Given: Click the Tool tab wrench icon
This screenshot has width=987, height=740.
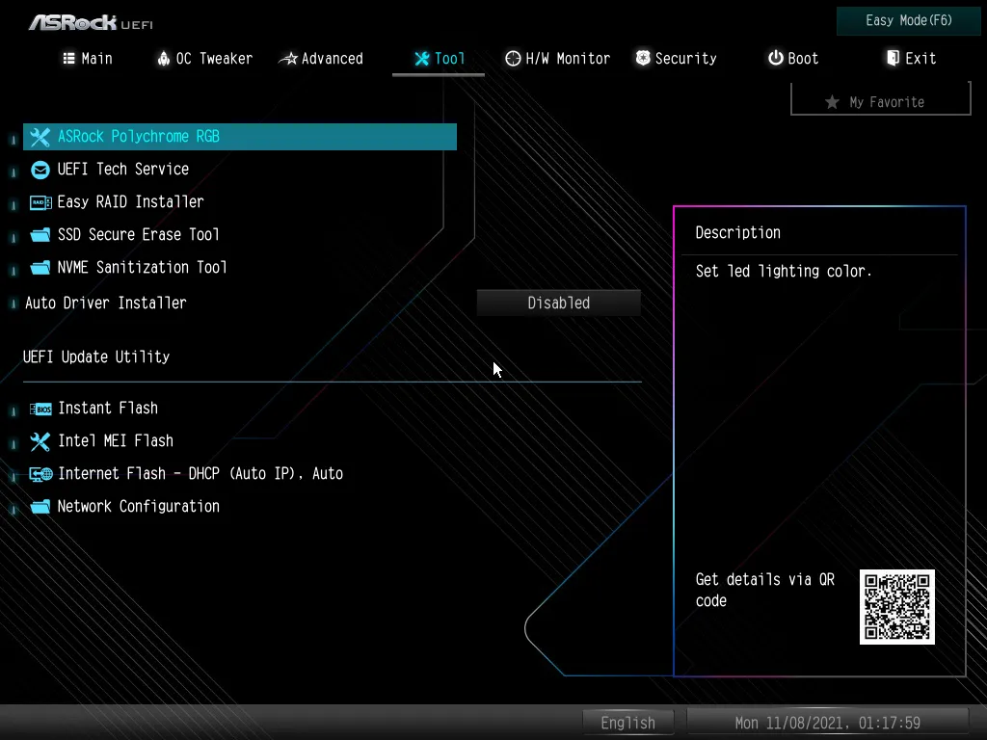Looking at the screenshot, I should (x=422, y=59).
